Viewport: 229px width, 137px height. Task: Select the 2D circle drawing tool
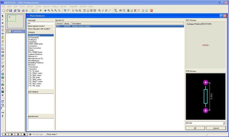click(3, 78)
